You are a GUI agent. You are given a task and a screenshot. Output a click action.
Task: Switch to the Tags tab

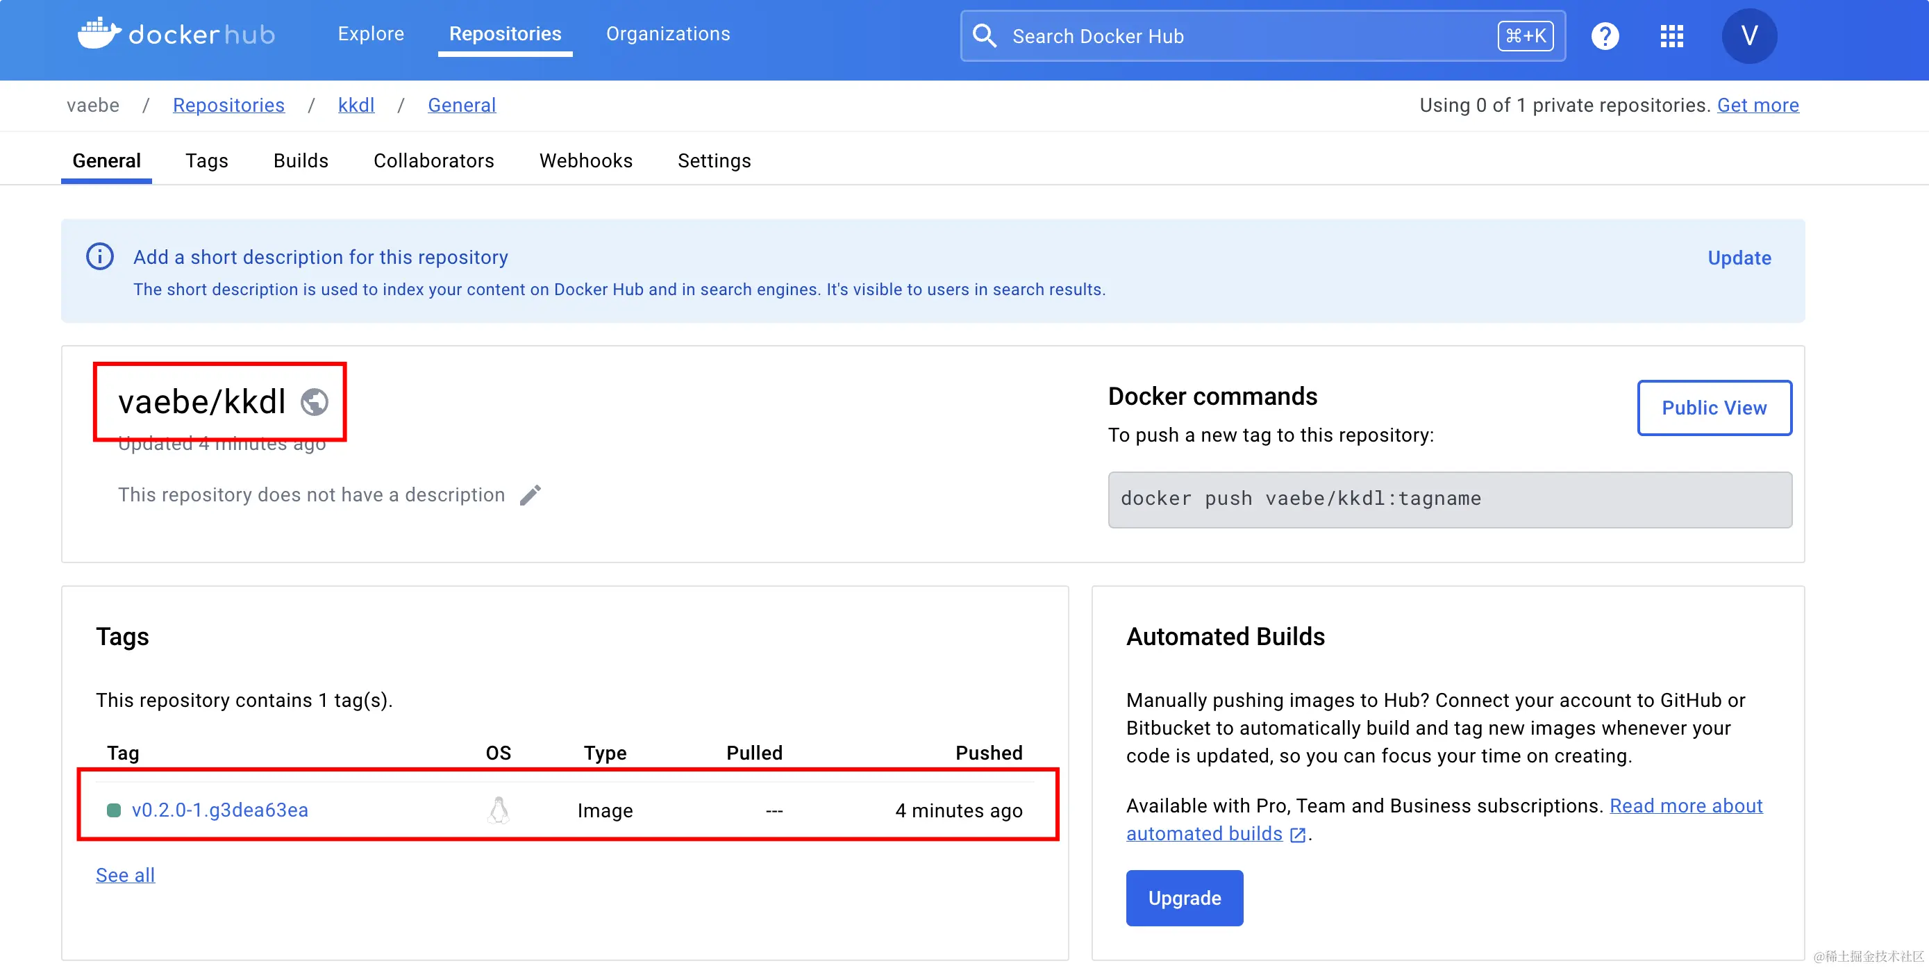point(207,160)
